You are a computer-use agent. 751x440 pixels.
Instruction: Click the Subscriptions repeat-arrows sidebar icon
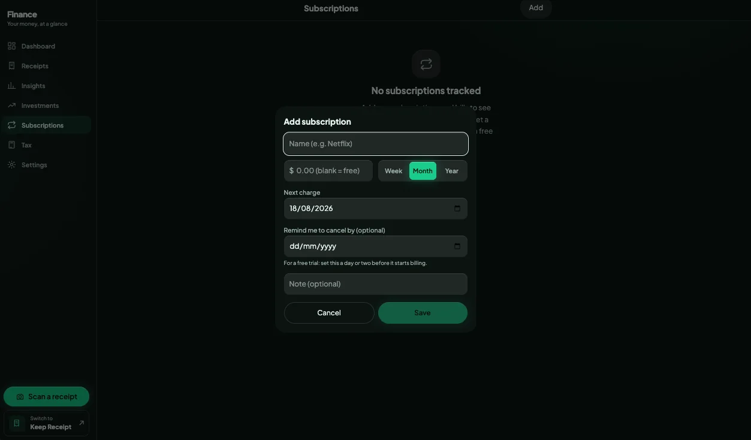click(11, 125)
